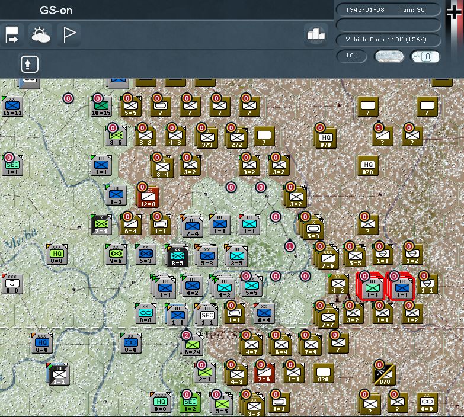Select the green SEC 1=2 unit
This screenshot has height=417, width=464.
click(190, 402)
